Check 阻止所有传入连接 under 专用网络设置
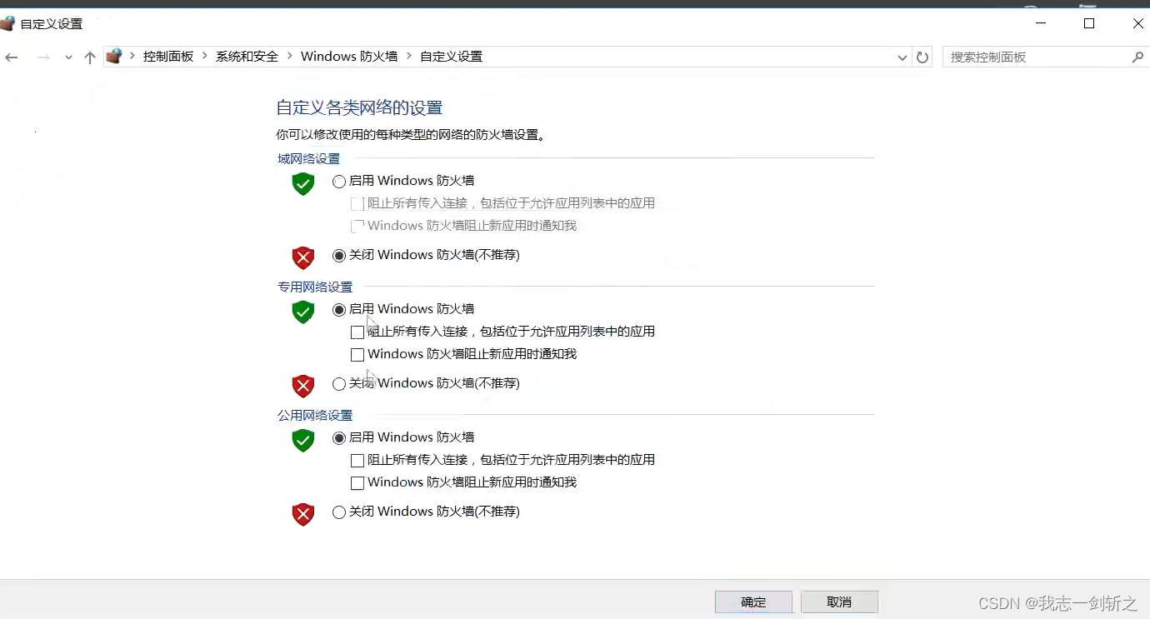The height and width of the screenshot is (619, 1150). [x=357, y=332]
